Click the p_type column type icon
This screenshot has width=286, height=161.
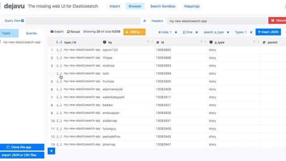point(211,42)
